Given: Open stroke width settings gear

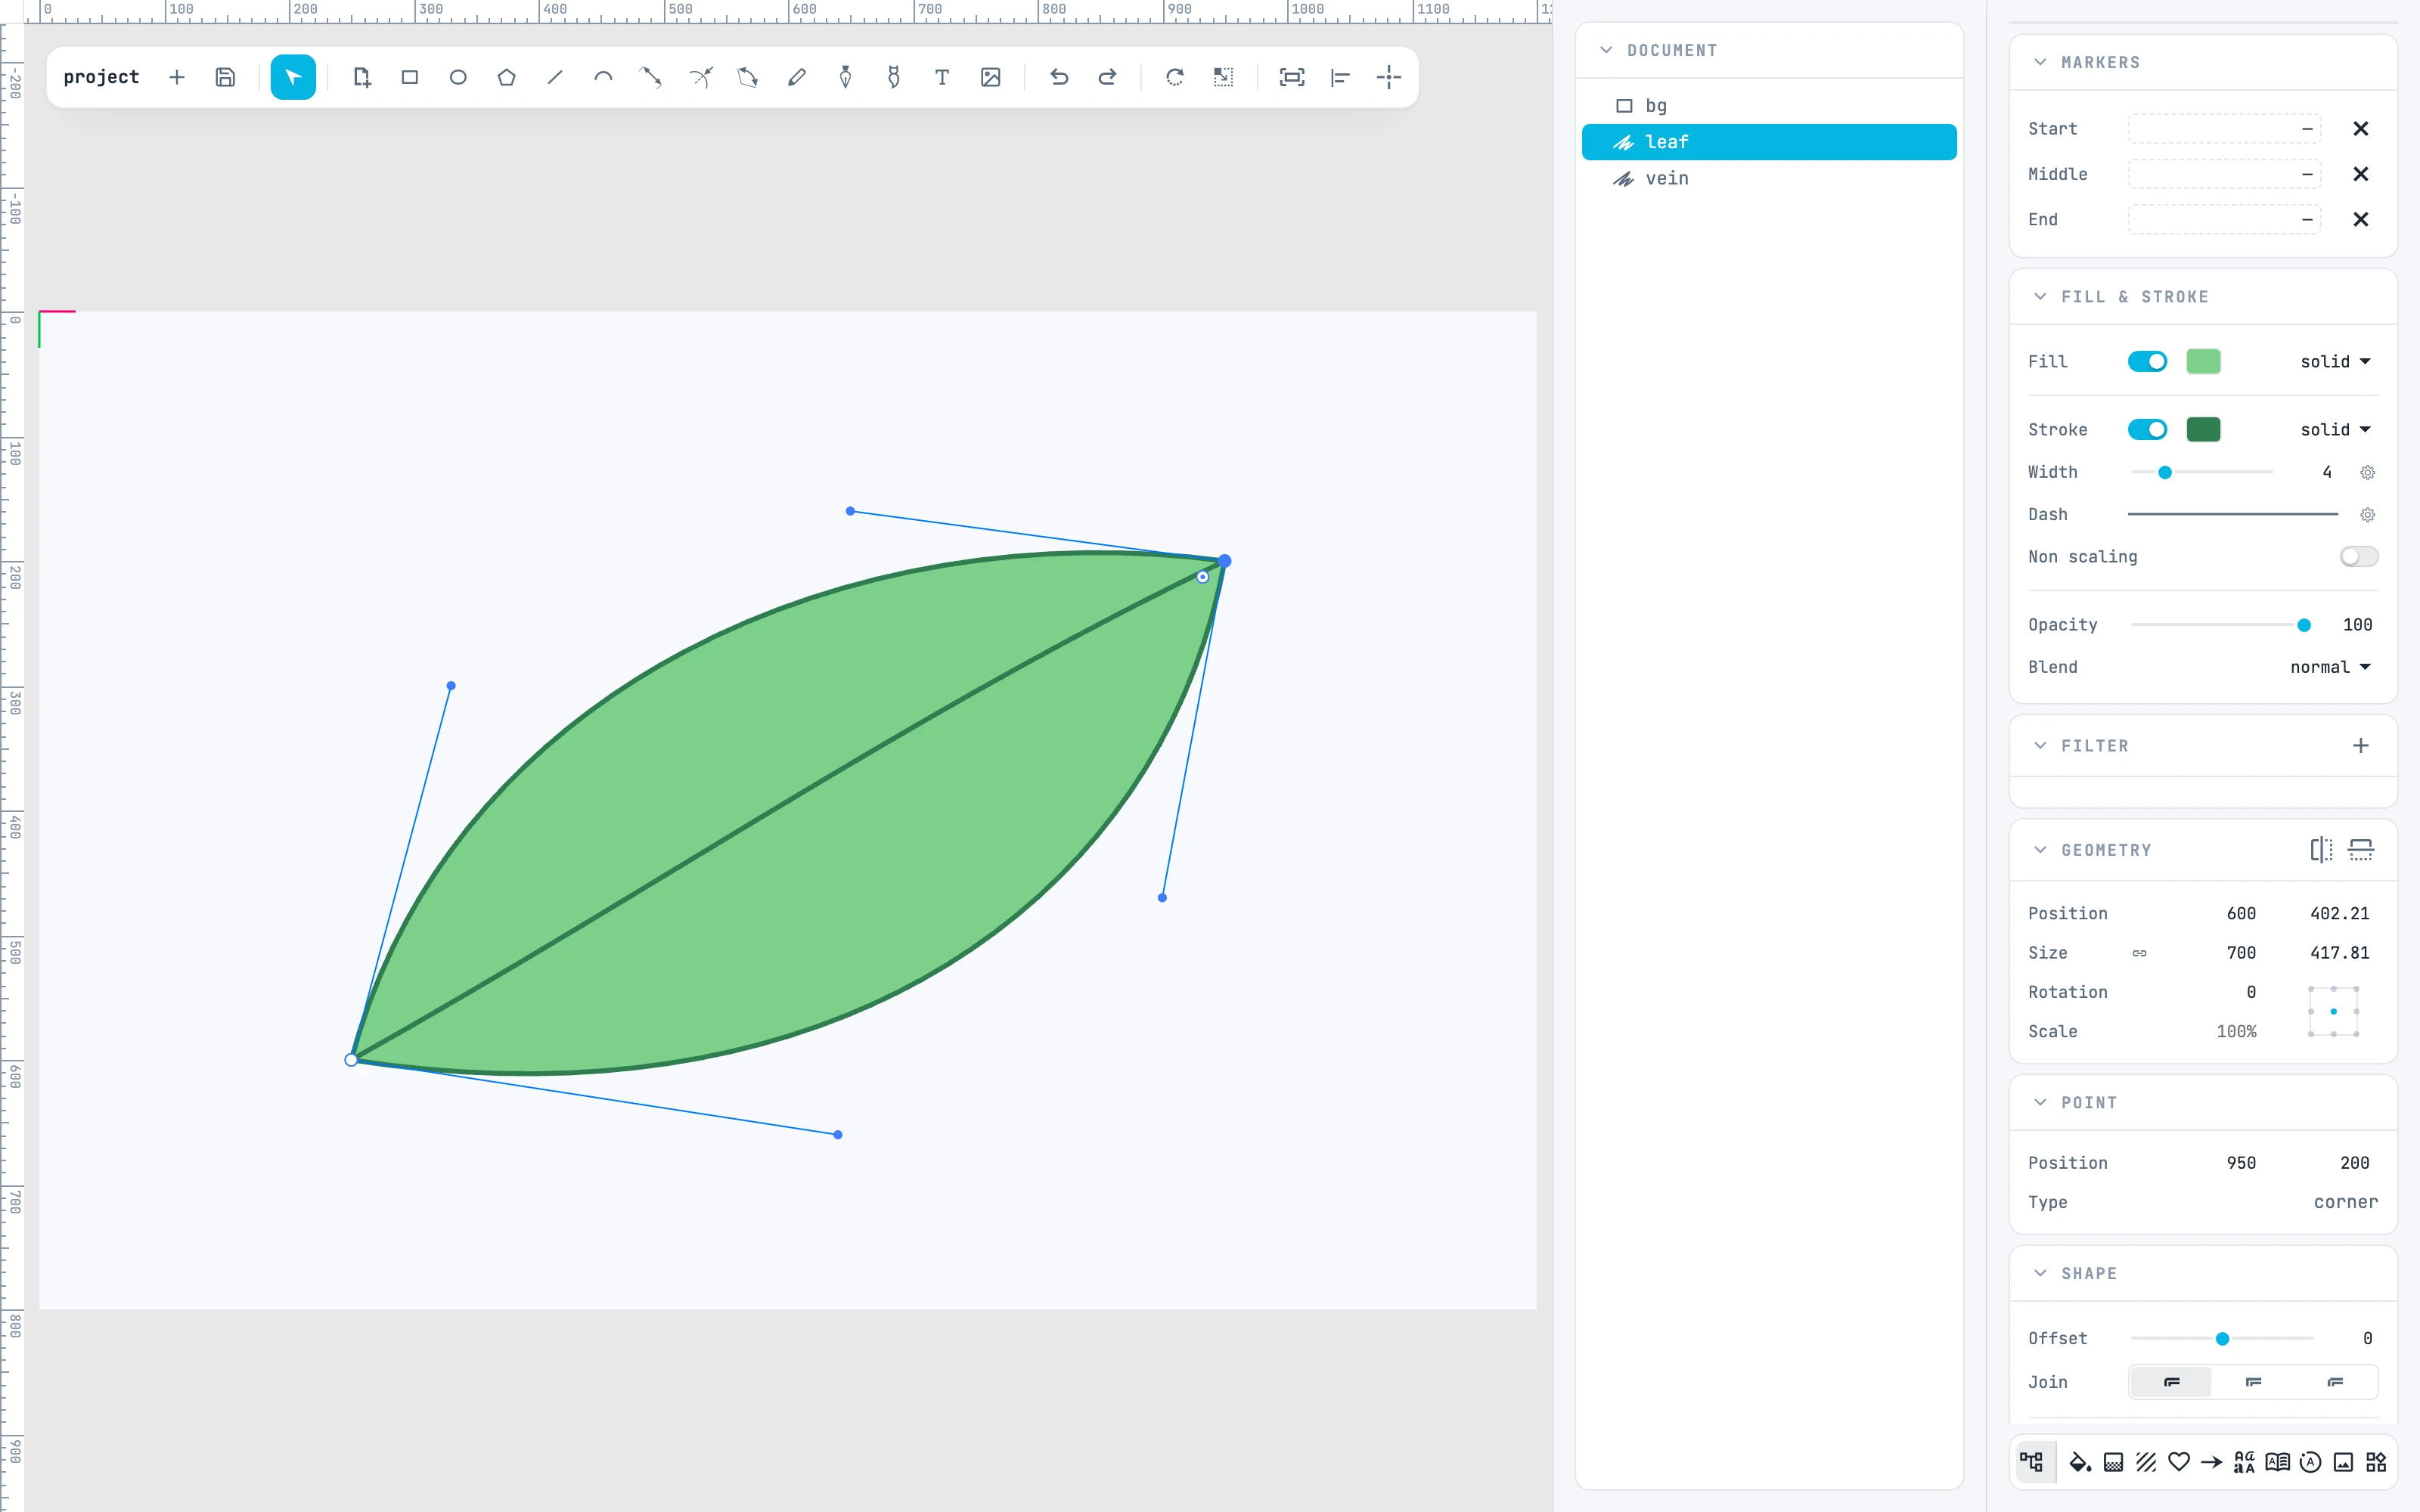Looking at the screenshot, I should point(2368,472).
